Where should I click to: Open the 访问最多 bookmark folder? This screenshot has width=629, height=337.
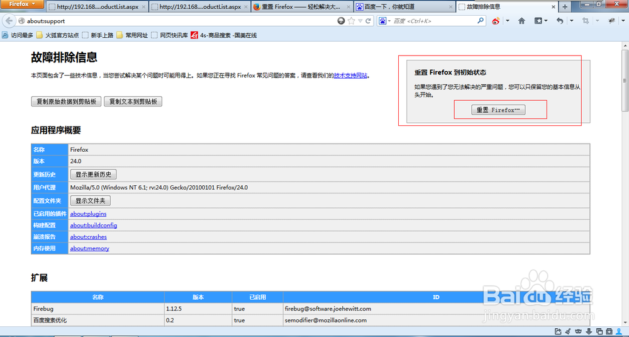click(x=18, y=35)
